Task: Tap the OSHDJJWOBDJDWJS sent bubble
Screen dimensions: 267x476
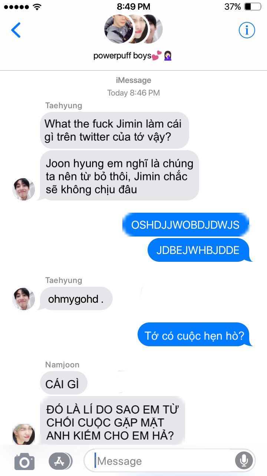Action: [185, 225]
